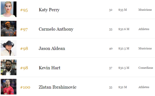This screenshot has height=96, width=155.
Task: Select the $33 M earnings value
Action: [122, 10]
